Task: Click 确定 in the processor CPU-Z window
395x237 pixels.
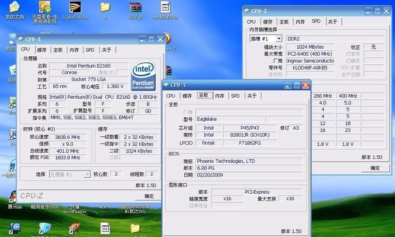Action: pos(149,196)
